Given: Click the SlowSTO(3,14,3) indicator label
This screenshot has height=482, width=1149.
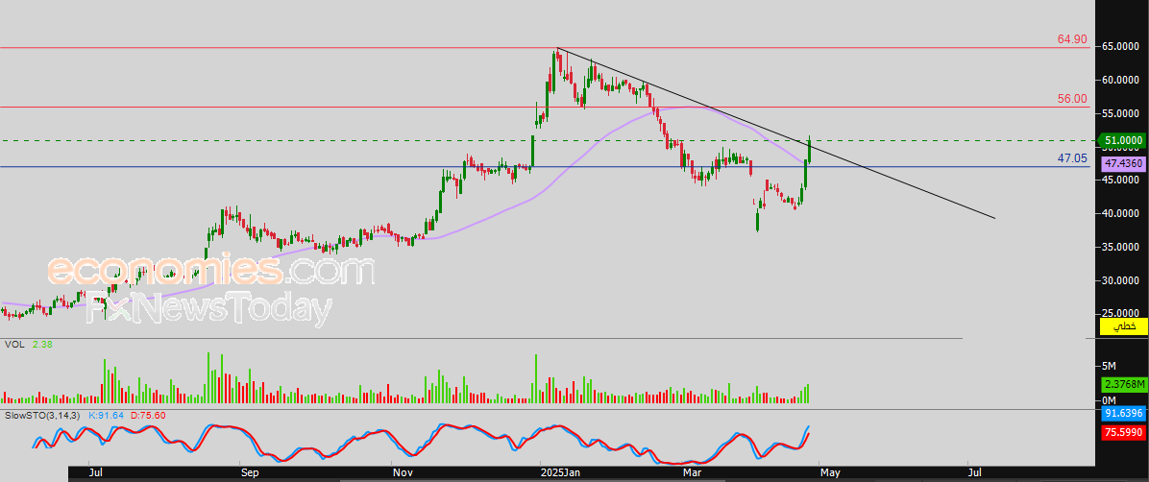Looking at the screenshot, I should (x=43, y=416).
